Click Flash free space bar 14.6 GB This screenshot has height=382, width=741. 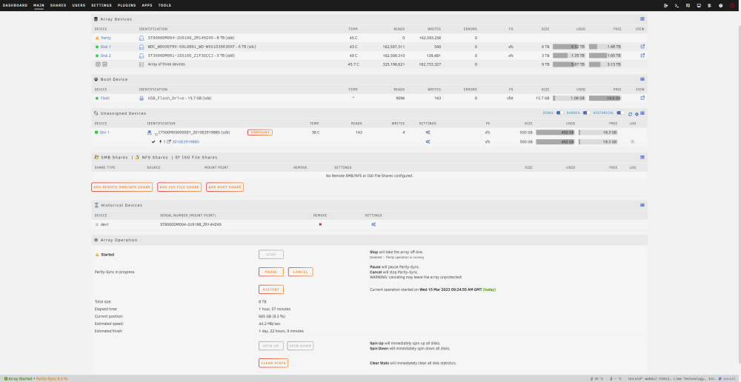(605, 98)
